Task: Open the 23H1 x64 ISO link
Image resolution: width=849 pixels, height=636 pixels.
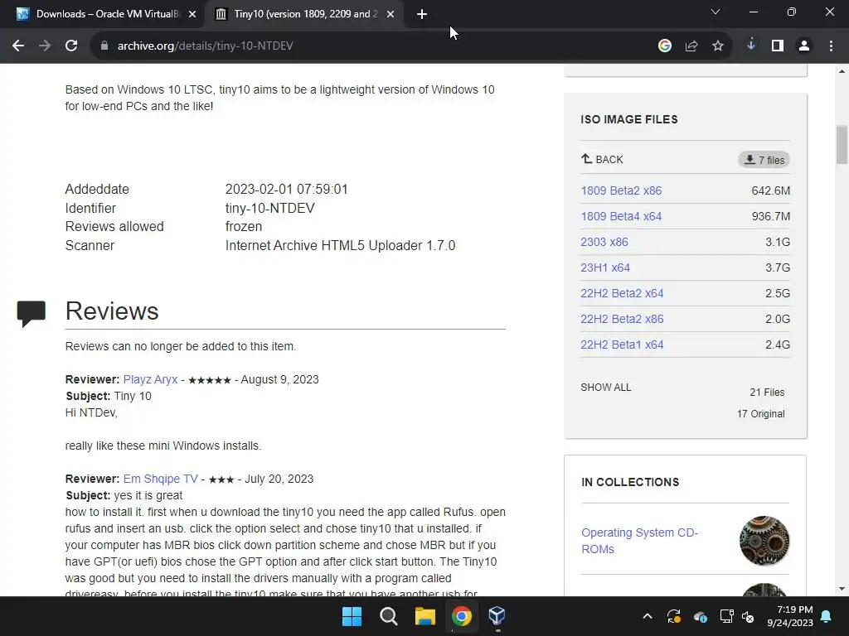Action: [605, 267]
